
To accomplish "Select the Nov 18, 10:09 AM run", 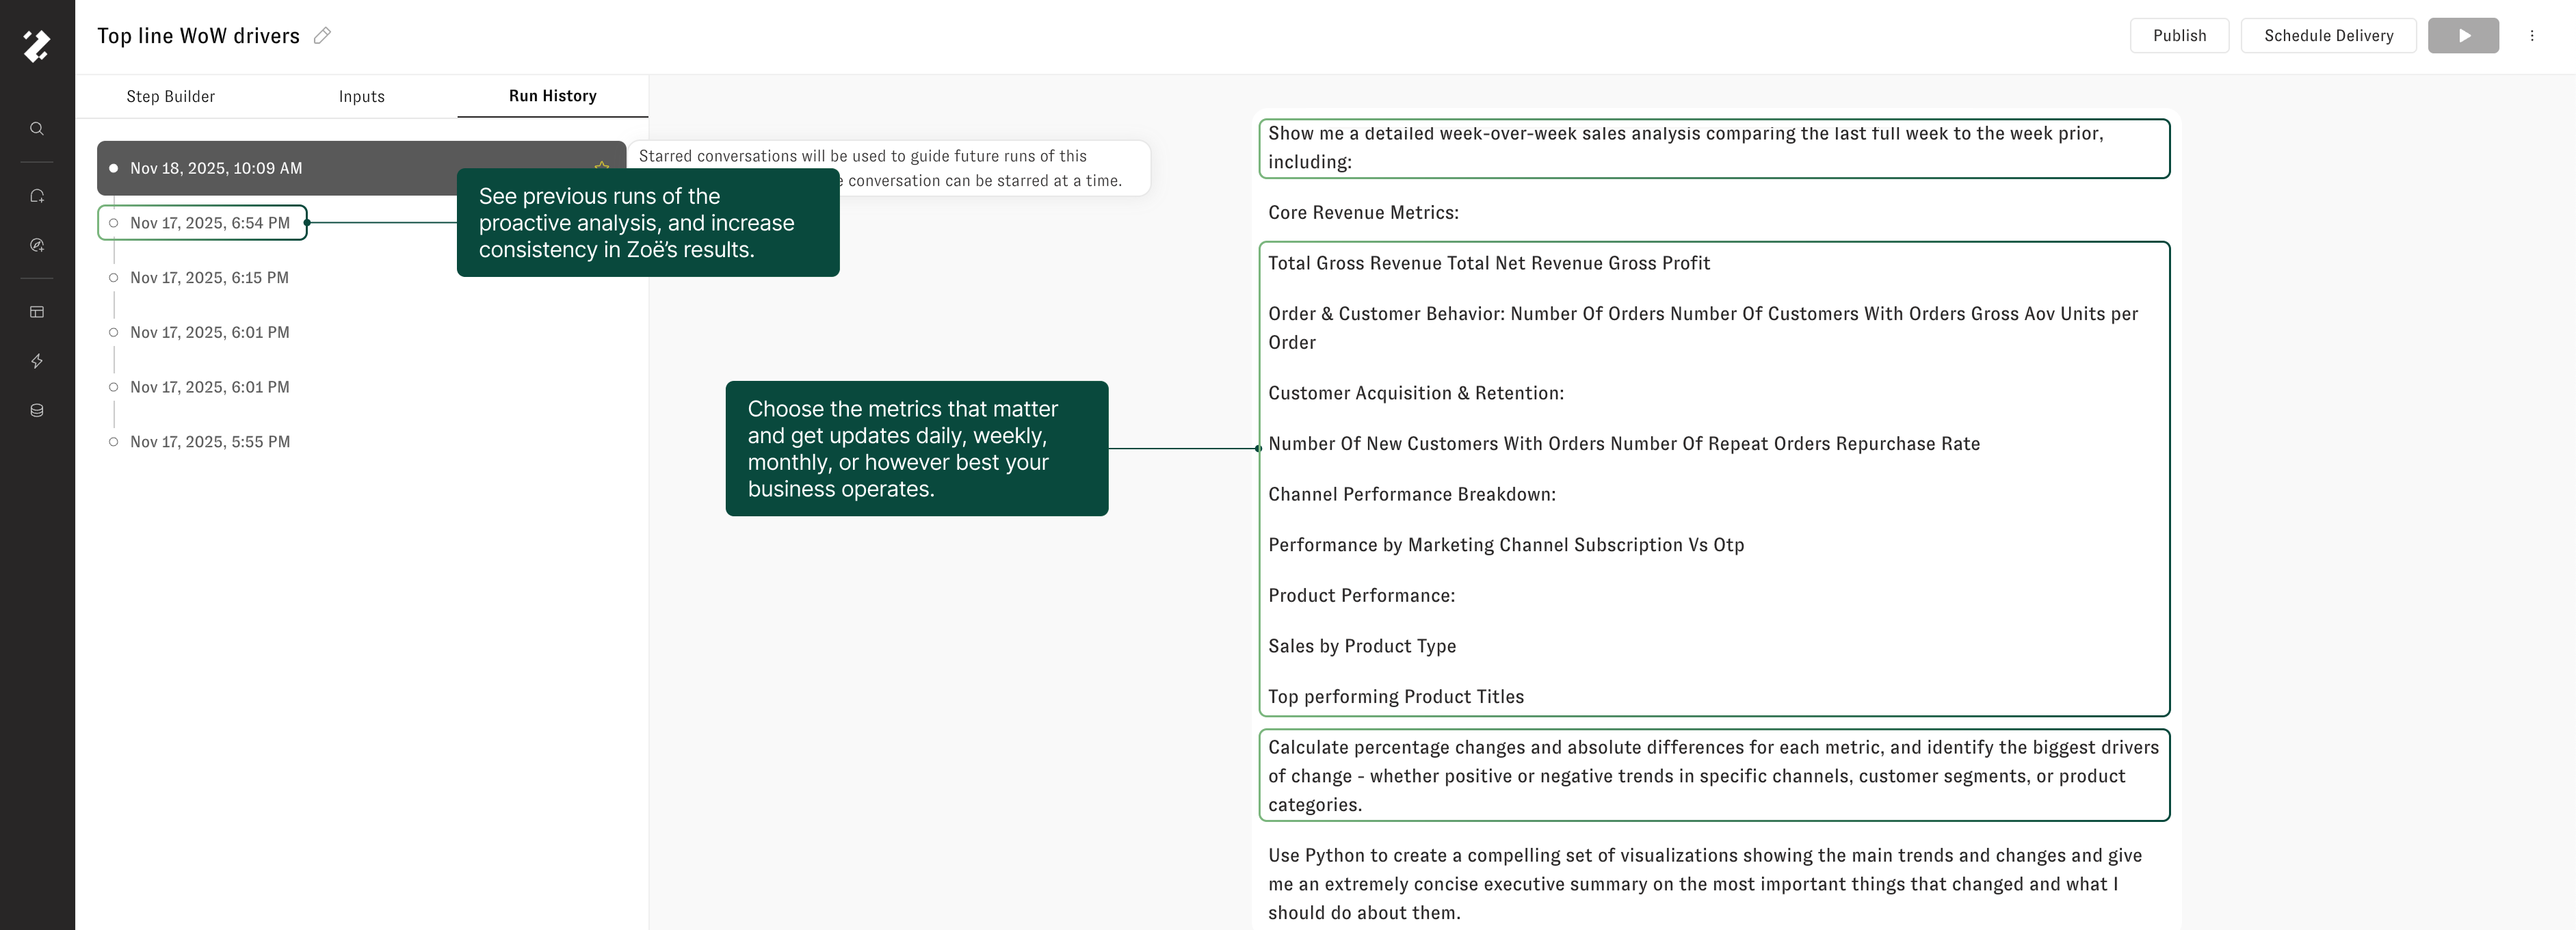I will (x=215, y=168).
